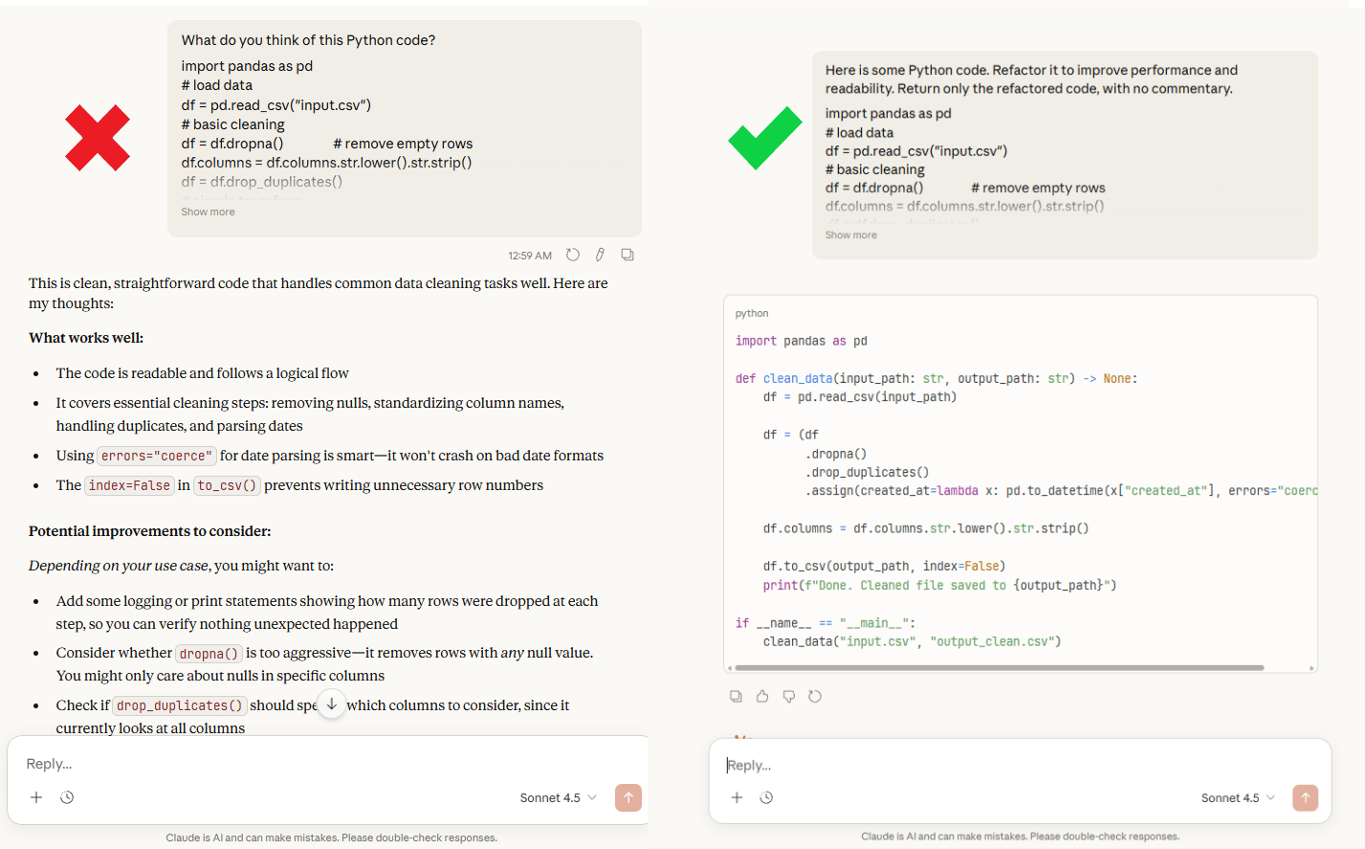Click the drop_duplicates() inline code chip in left response
This screenshot has width=1365, height=849.
(180, 705)
